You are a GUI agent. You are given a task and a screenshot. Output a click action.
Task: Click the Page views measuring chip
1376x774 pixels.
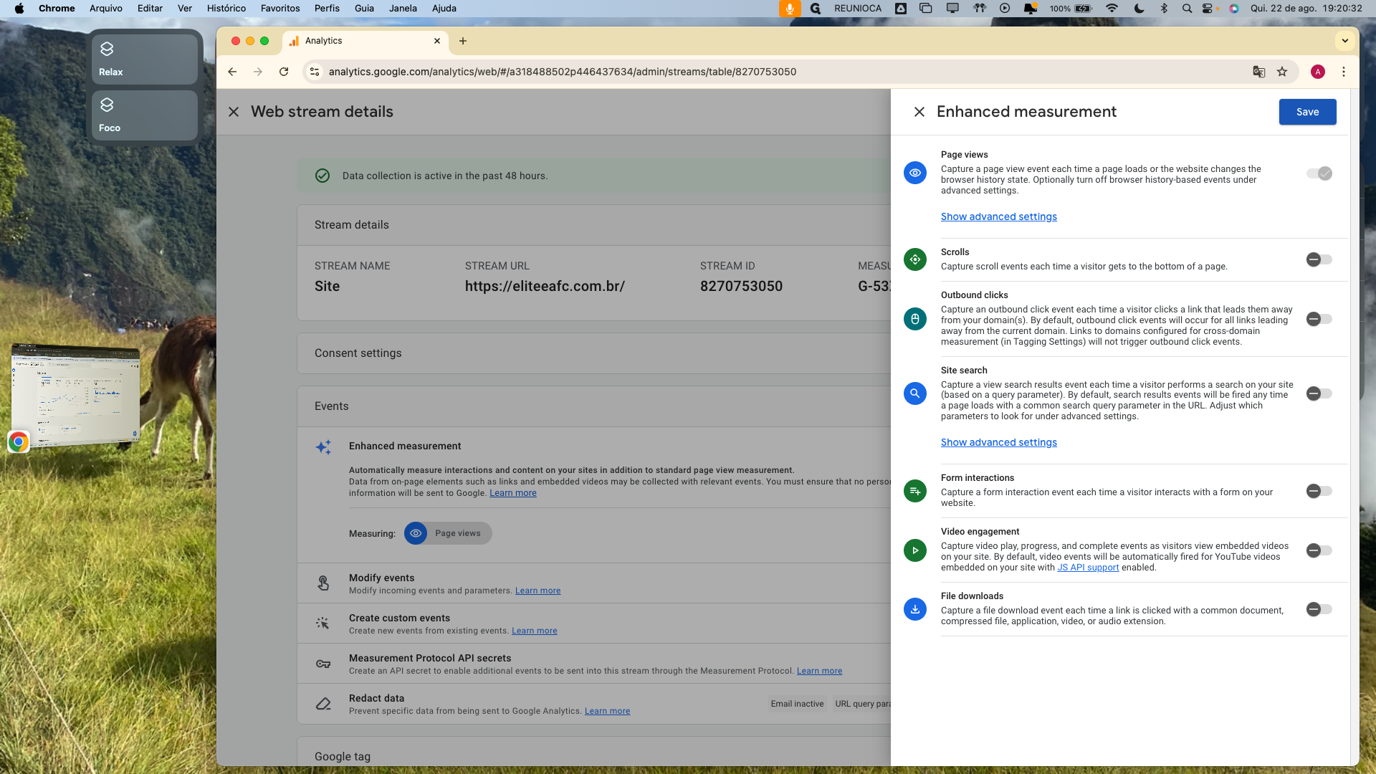[x=448, y=533]
